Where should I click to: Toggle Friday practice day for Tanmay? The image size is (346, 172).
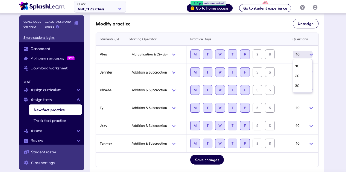245,144
